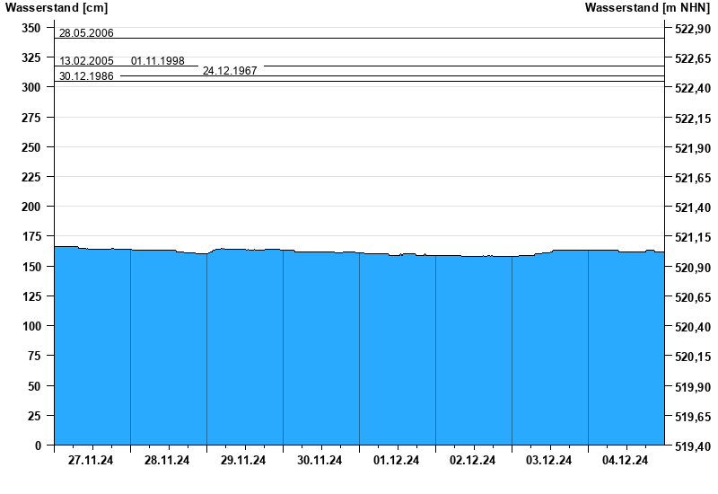
Task: Click the 28.05.2006 high-water mark label
Action: click(86, 33)
